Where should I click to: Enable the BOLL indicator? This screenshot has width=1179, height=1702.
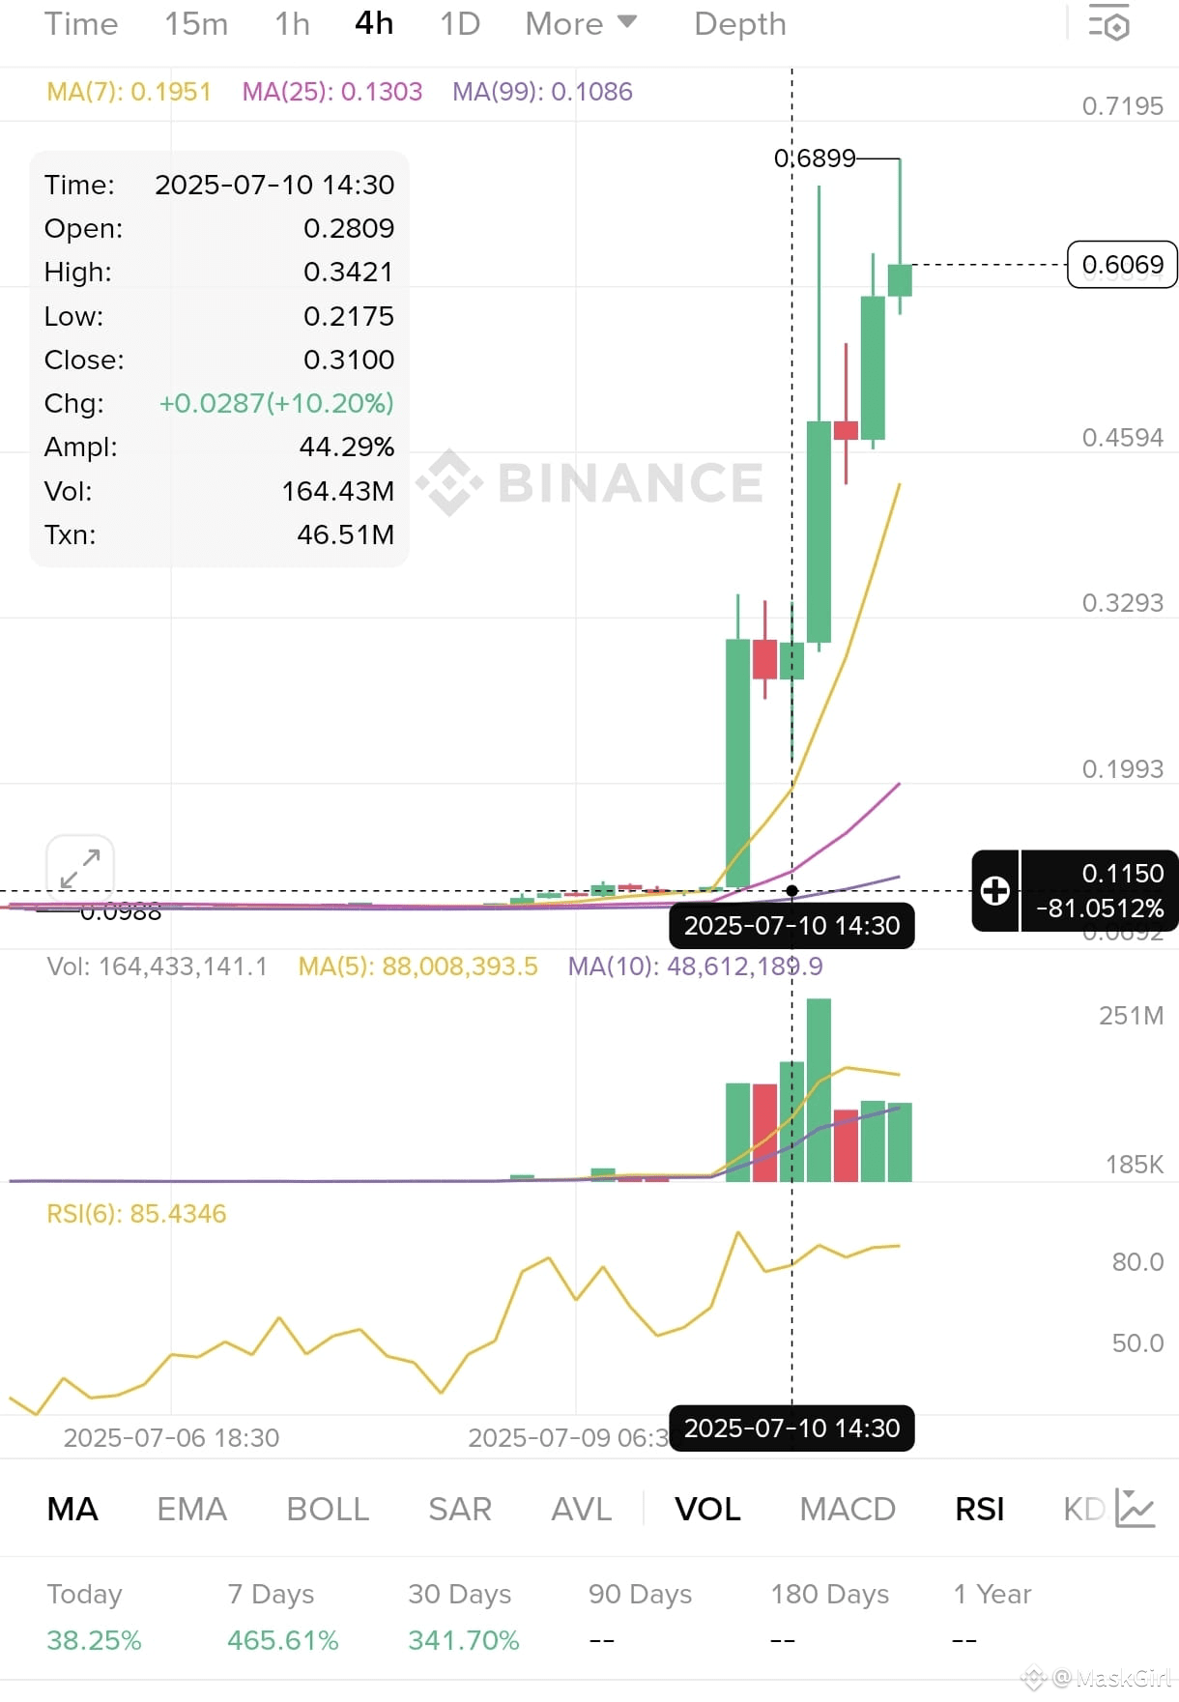pyautogui.click(x=328, y=1509)
